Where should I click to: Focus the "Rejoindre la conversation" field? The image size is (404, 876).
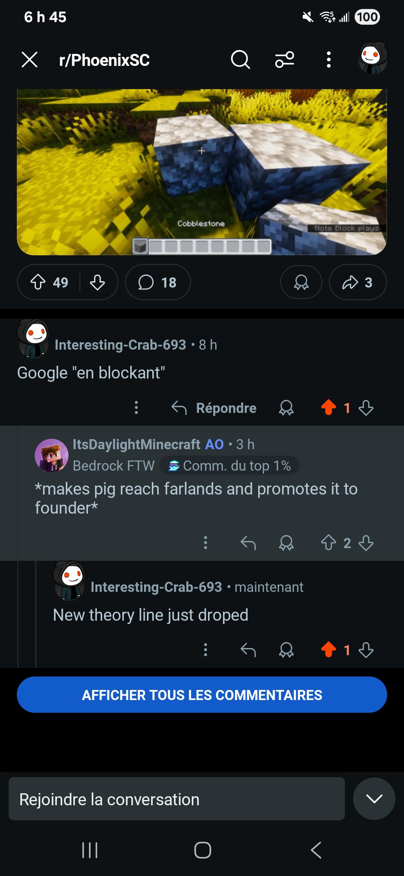click(177, 799)
